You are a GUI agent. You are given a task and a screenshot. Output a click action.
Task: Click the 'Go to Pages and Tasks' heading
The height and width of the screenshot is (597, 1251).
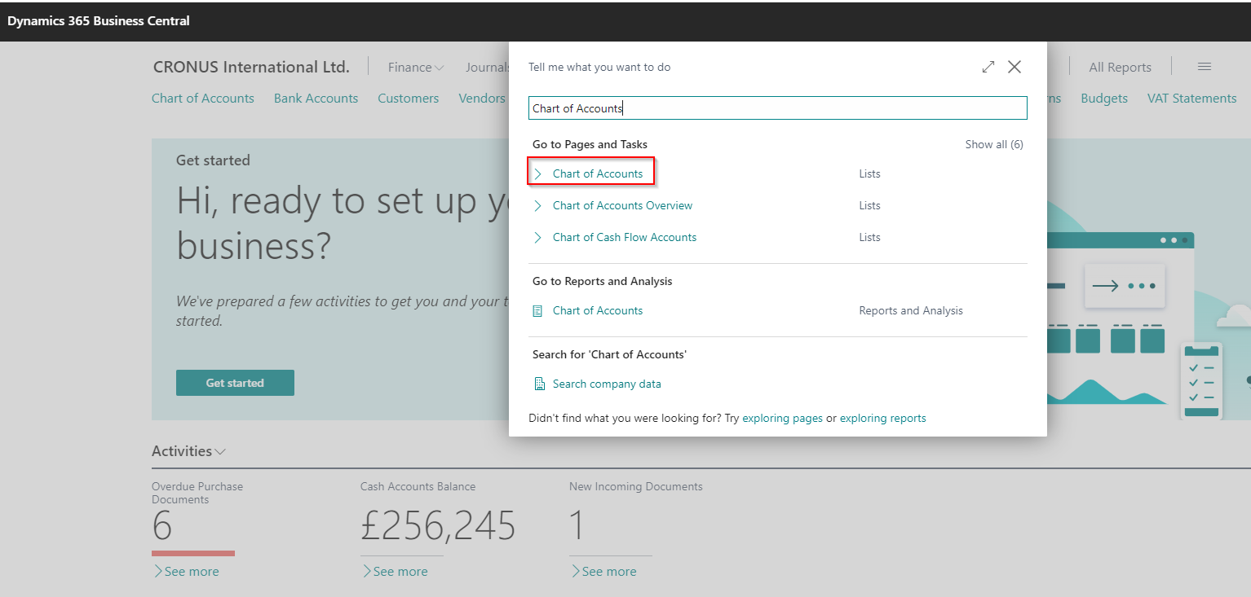(x=590, y=144)
